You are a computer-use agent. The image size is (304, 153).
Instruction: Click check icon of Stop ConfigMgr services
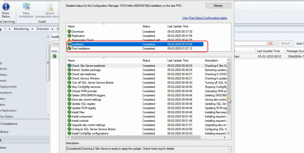point(69,87)
